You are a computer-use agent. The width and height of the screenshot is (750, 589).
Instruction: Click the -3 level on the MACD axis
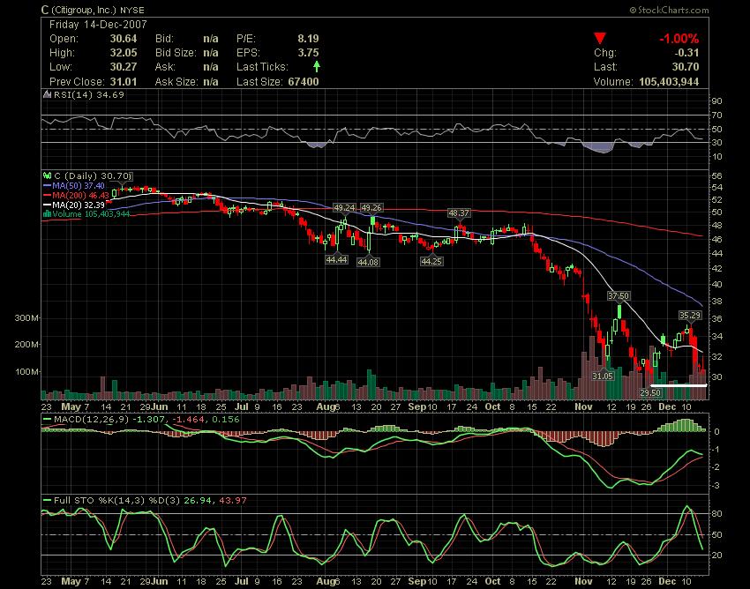[716, 486]
